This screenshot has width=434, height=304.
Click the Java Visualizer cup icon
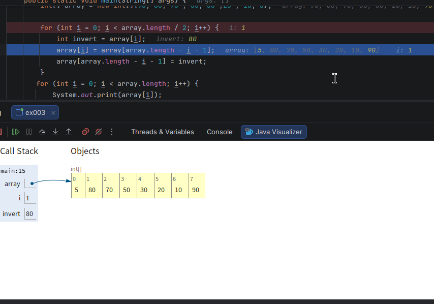point(249,132)
